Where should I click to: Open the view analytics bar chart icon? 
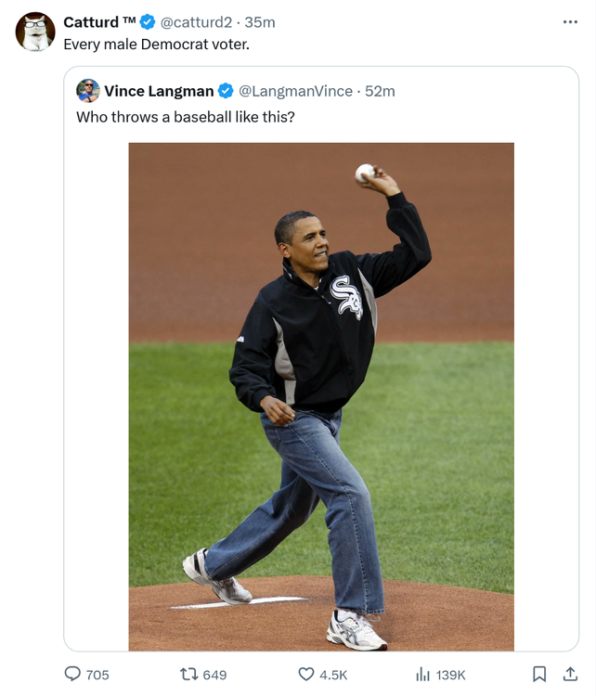click(x=422, y=674)
